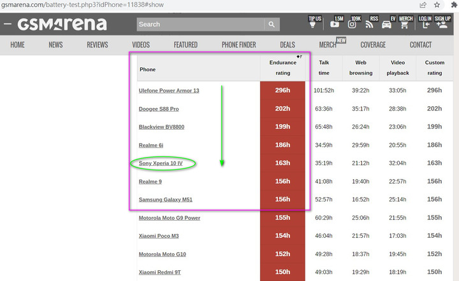This screenshot has width=459, height=281.
Task: Open the Contact menu item
Action: tap(421, 45)
